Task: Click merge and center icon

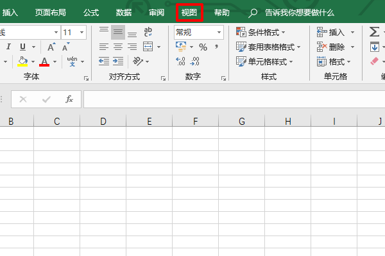Action: tap(148, 47)
